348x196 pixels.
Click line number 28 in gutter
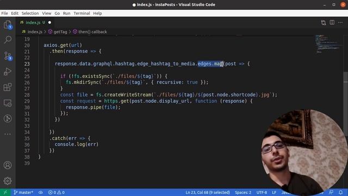pos(27,95)
